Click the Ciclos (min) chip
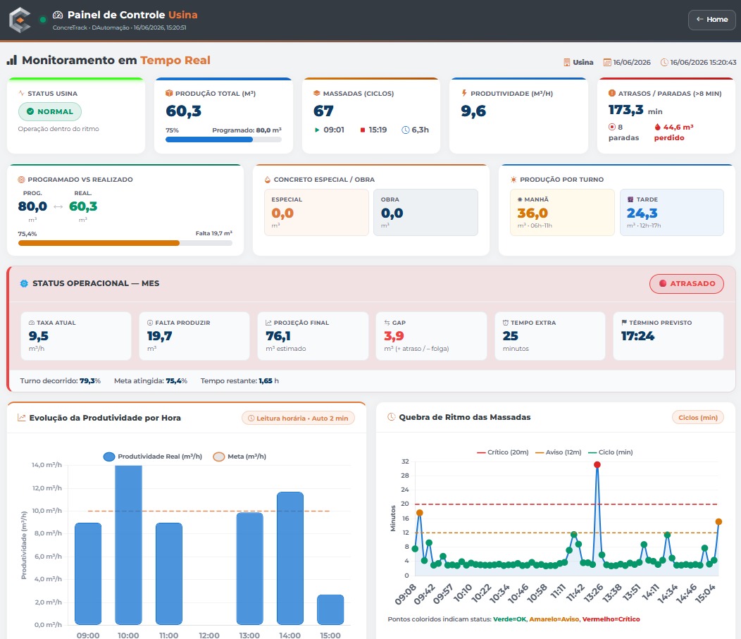 (697, 417)
